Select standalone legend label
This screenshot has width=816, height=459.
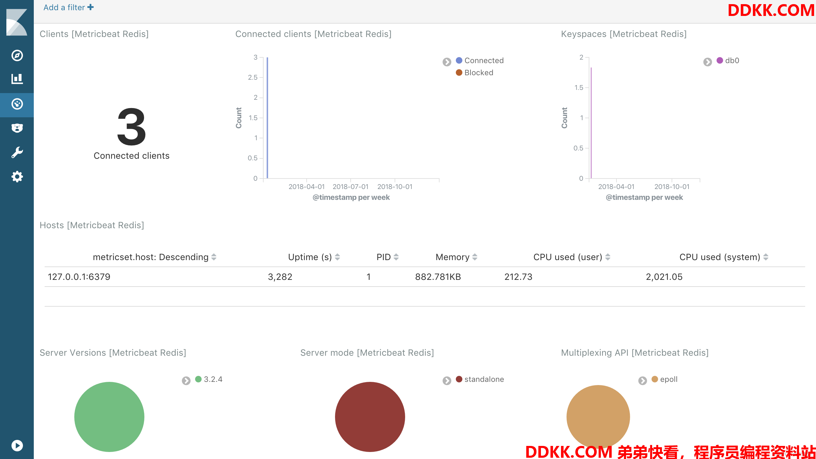pyautogui.click(x=484, y=379)
